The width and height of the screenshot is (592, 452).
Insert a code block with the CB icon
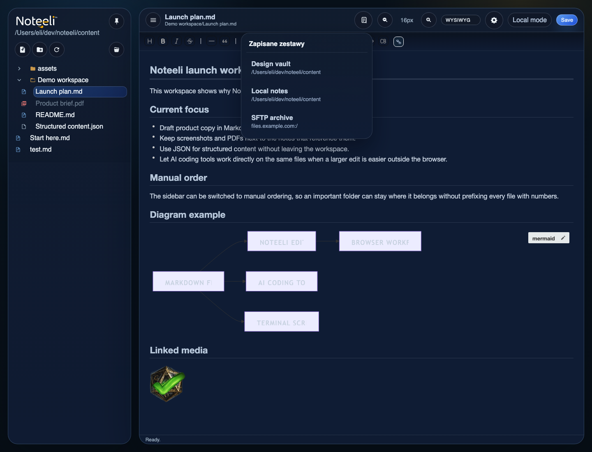point(383,41)
